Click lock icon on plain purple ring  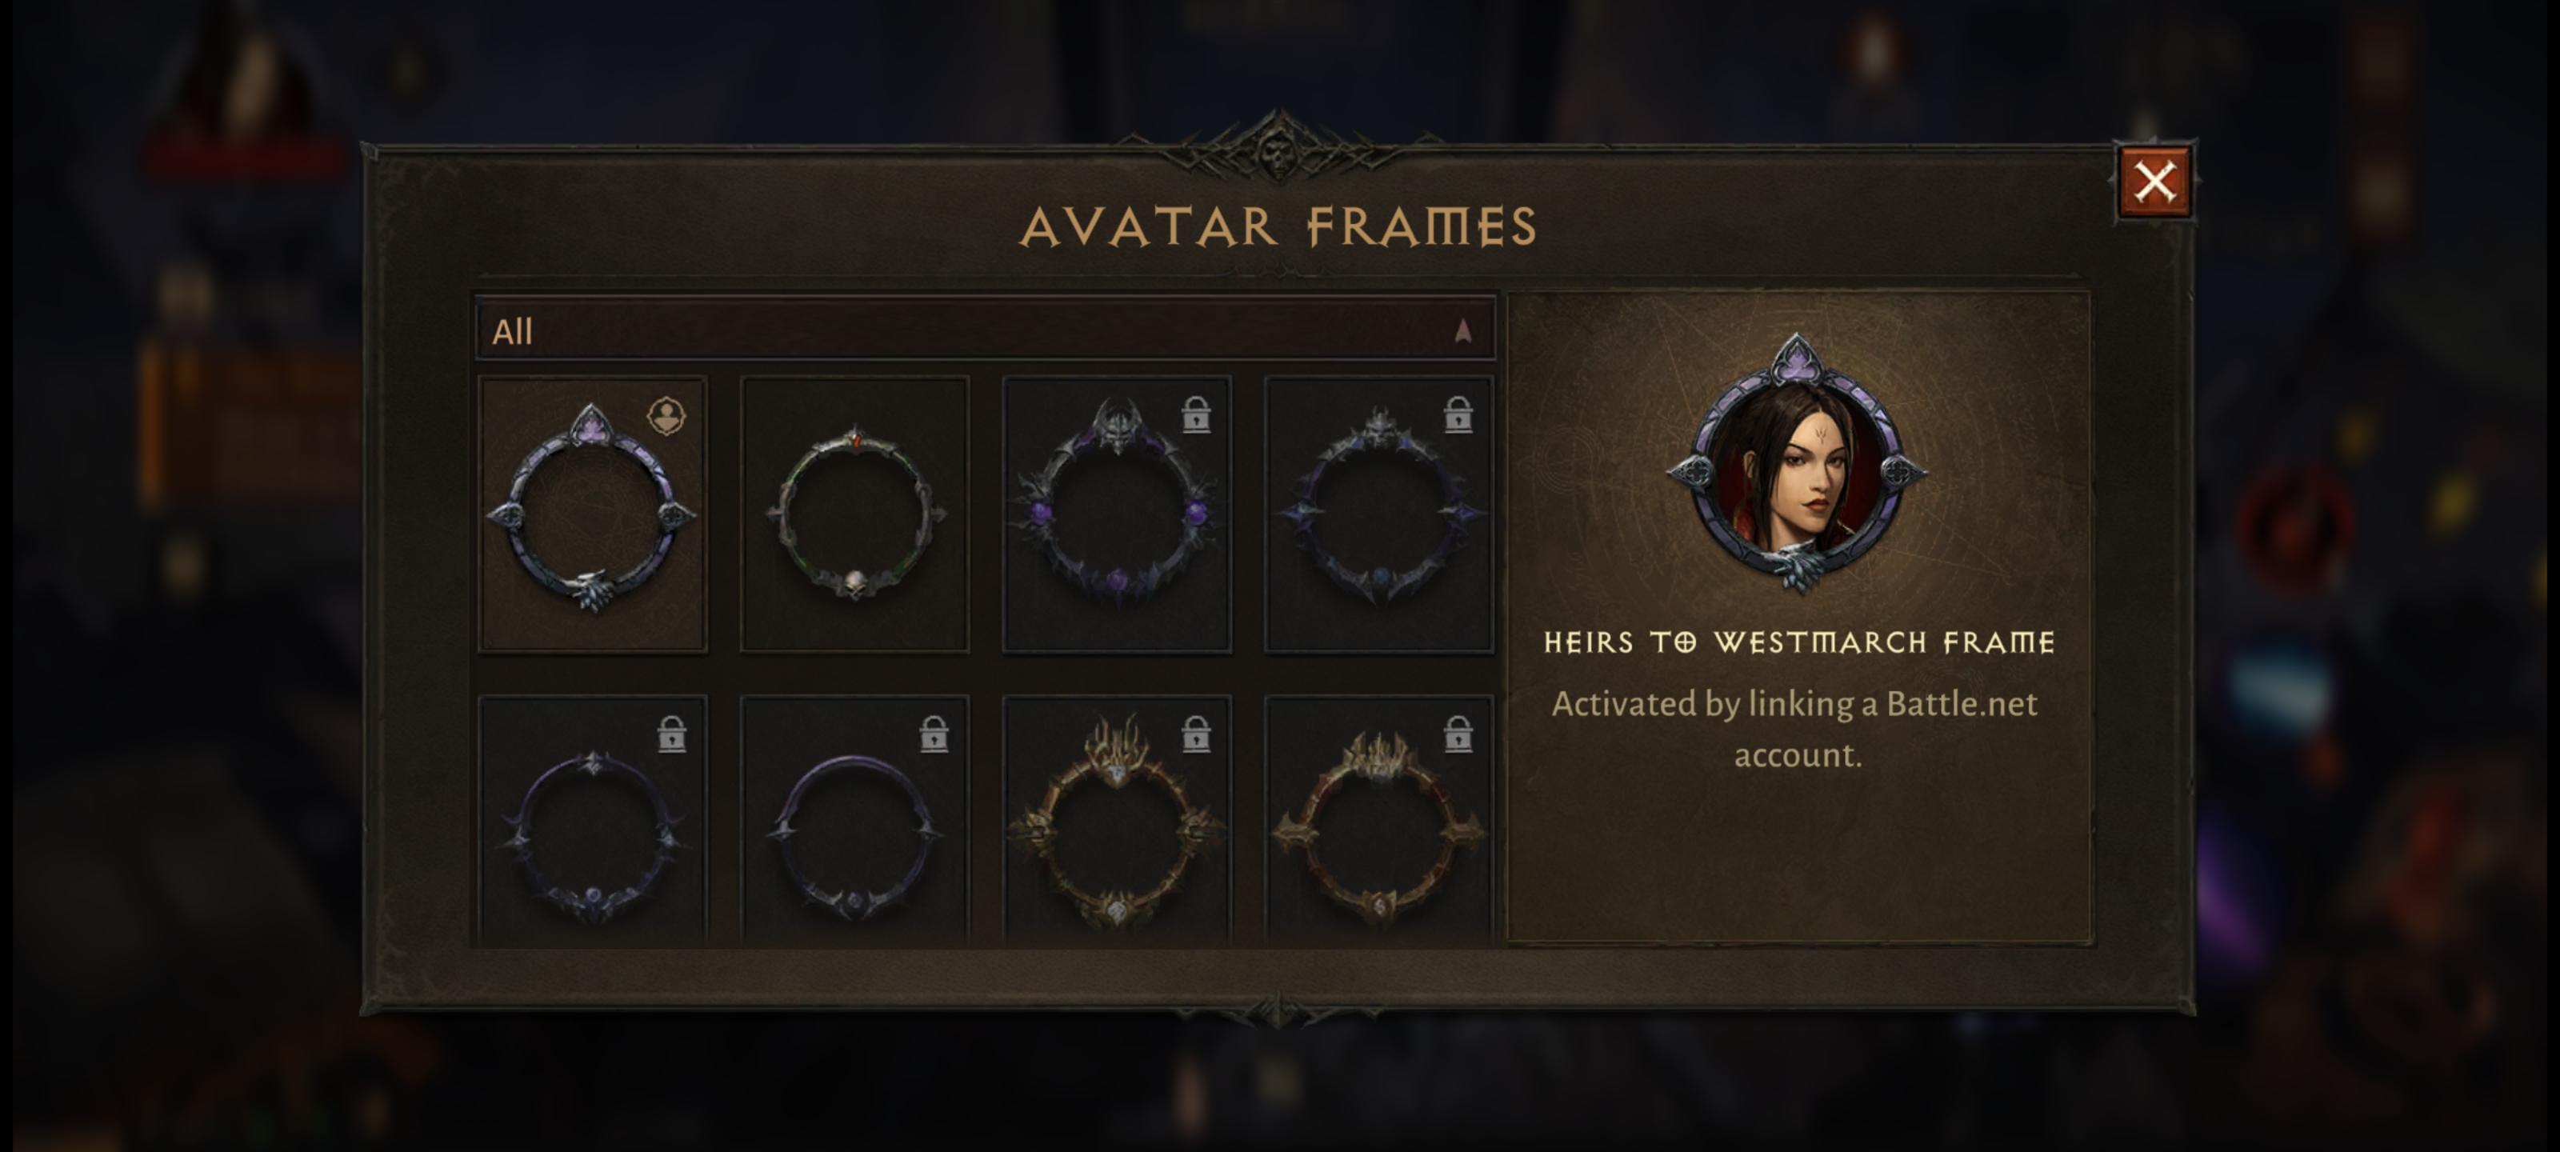pos(934,734)
